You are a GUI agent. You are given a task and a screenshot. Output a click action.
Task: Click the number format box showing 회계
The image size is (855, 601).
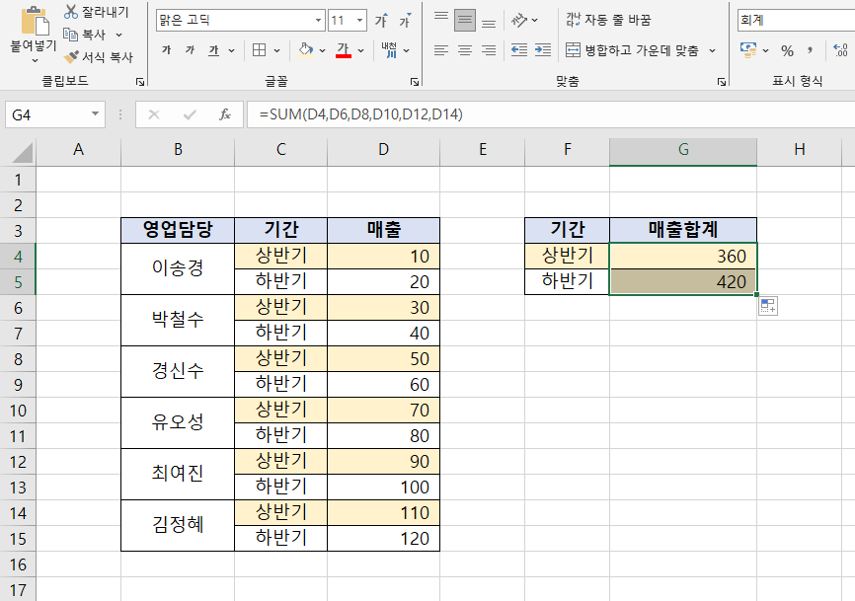pos(796,21)
